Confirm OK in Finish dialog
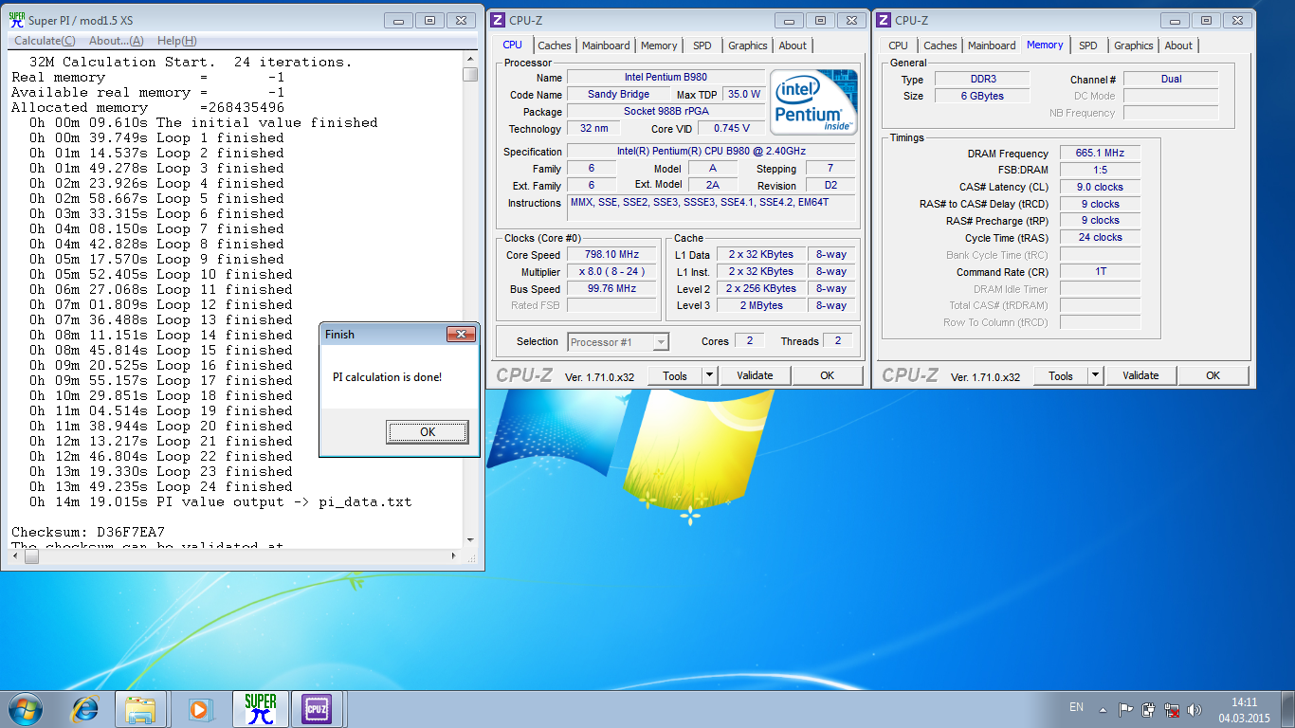 click(x=428, y=431)
